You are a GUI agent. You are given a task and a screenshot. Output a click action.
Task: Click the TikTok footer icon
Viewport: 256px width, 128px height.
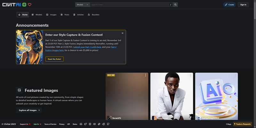click(99, 124)
